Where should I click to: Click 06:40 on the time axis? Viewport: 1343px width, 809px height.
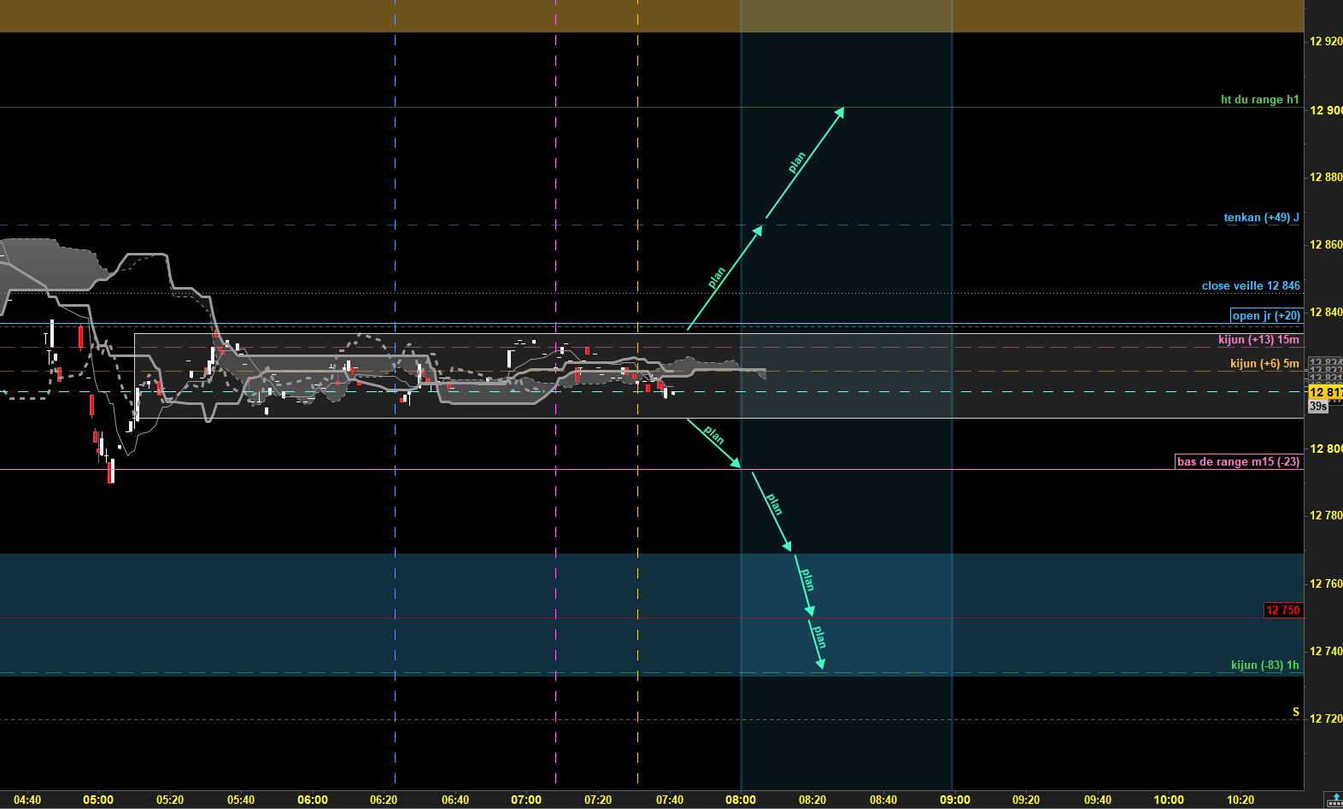coord(455,800)
